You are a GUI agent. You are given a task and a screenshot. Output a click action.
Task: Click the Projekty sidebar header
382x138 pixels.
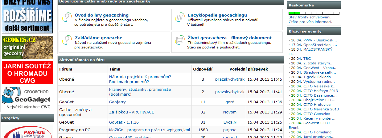point(27,118)
